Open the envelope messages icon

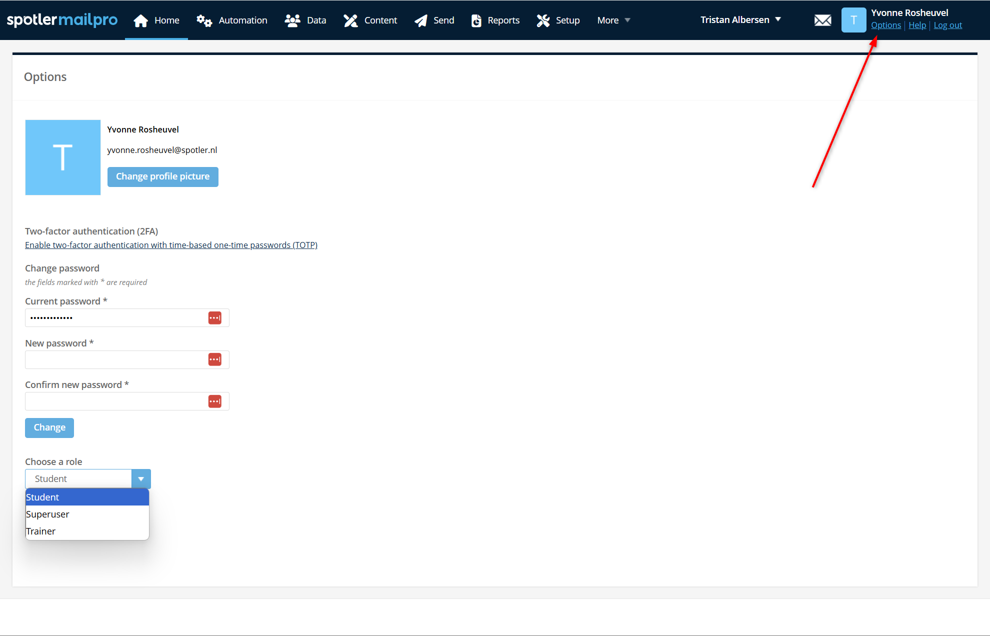click(822, 20)
